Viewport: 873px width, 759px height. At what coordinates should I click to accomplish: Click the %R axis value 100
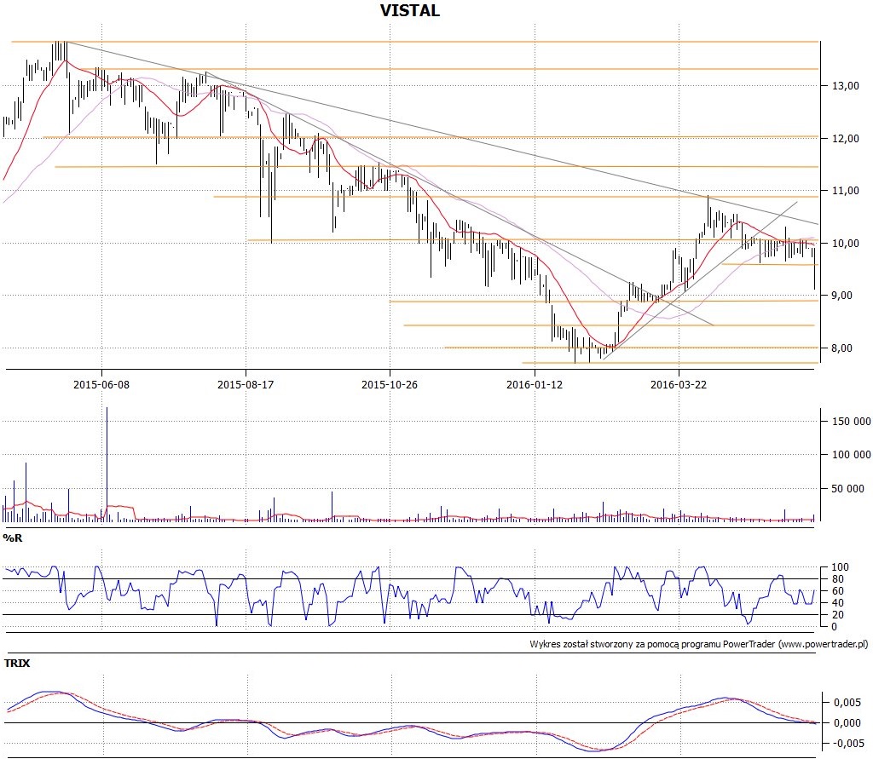840,567
